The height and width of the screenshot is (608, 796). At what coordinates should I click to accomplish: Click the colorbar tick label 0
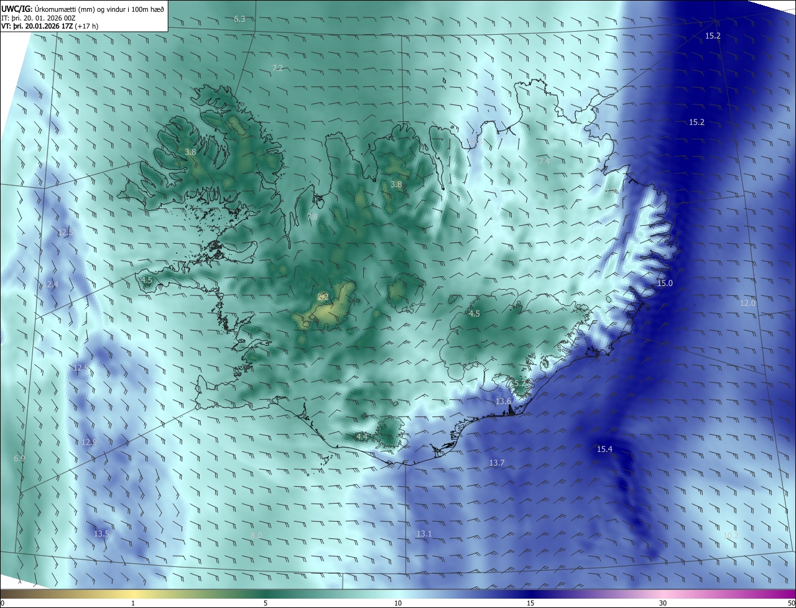[x=2, y=603]
